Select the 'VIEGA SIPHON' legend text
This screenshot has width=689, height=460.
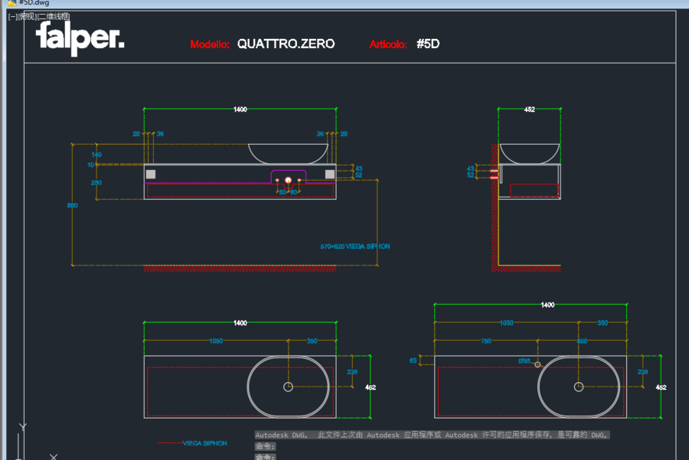tap(204, 443)
